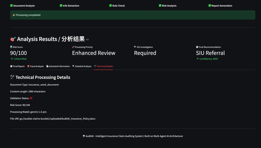Click the red X Validation Status icon
Image resolution: width=261 pixels, height=148 pixels.
click(x=31, y=98)
